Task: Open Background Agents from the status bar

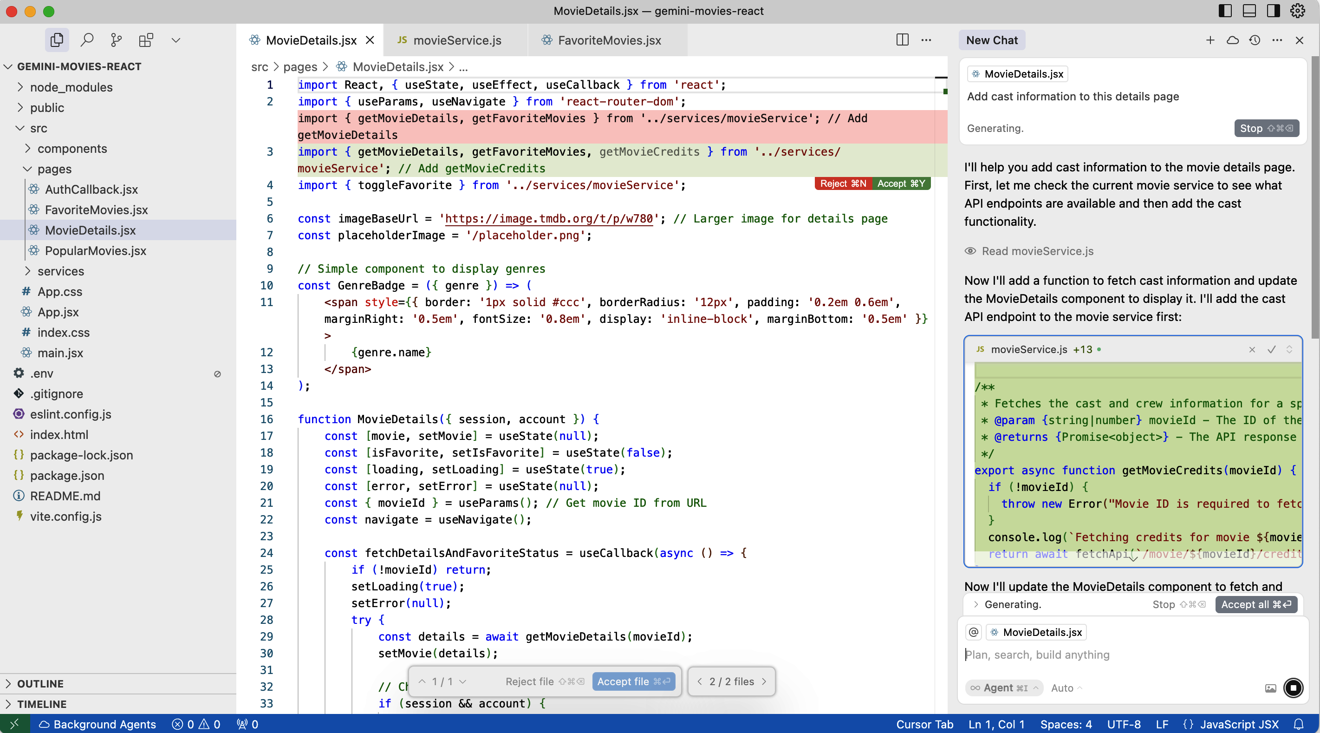Action: [98, 724]
